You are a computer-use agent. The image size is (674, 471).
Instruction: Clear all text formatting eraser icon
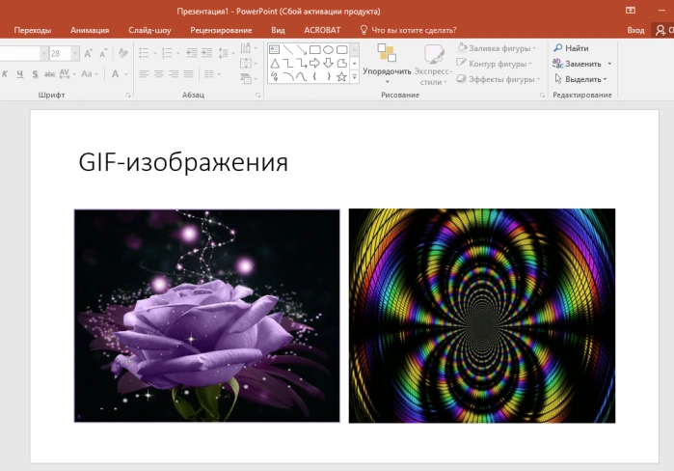pos(123,53)
